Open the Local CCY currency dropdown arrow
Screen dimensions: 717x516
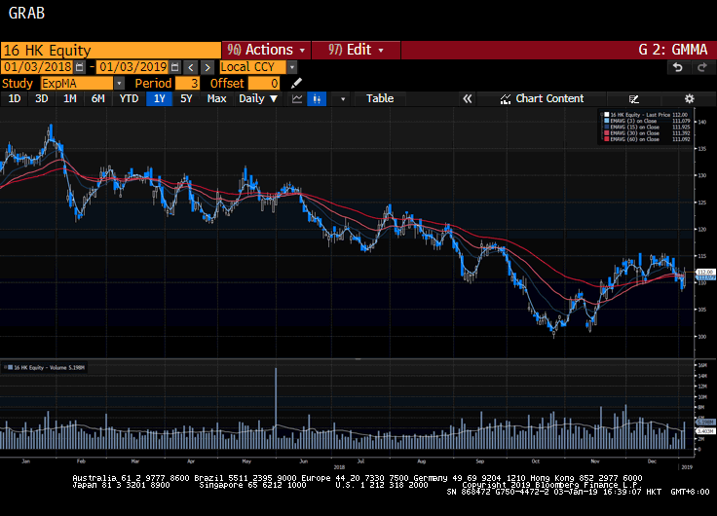291,67
